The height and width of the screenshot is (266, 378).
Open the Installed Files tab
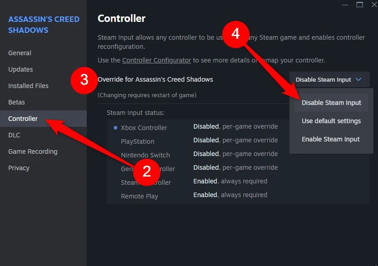pyautogui.click(x=28, y=86)
